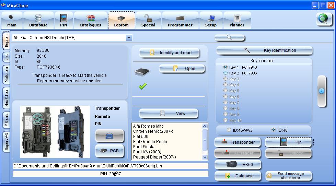Image resolution: width=336 pixels, height=188 pixels.
Task: Click the vehicle list scrollbar thumb
Action: (205, 140)
